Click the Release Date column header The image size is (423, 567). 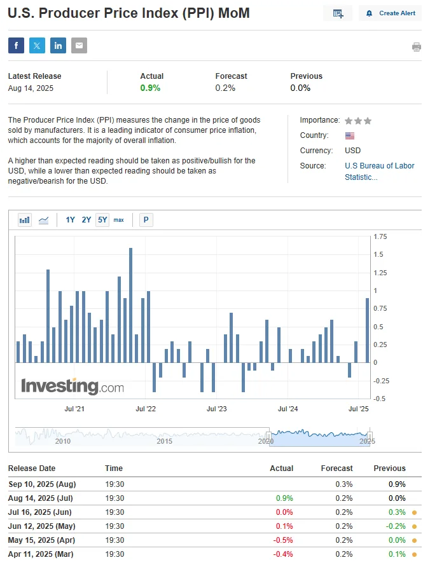click(32, 468)
